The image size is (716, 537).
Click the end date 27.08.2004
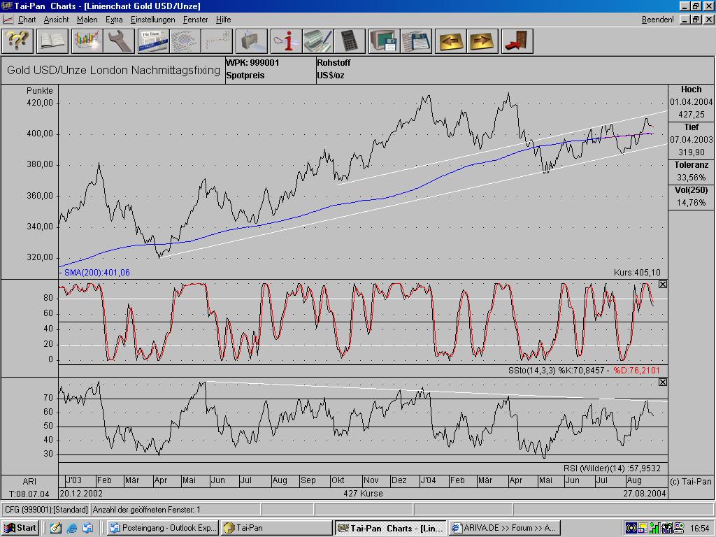(644, 493)
